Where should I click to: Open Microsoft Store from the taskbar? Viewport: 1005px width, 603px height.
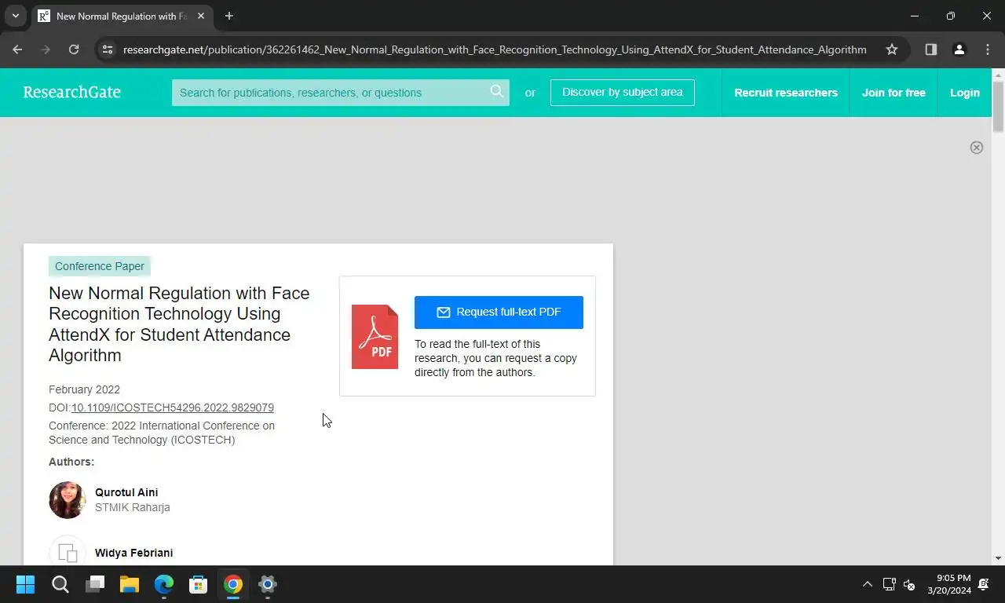click(x=199, y=584)
